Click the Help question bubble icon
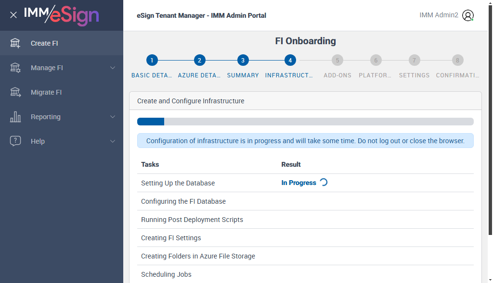The width and height of the screenshot is (493, 283). pos(15,141)
